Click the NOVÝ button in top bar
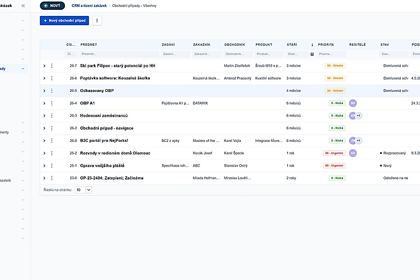The width and height of the screenshot is (420, 280). (x=52, y=6)
